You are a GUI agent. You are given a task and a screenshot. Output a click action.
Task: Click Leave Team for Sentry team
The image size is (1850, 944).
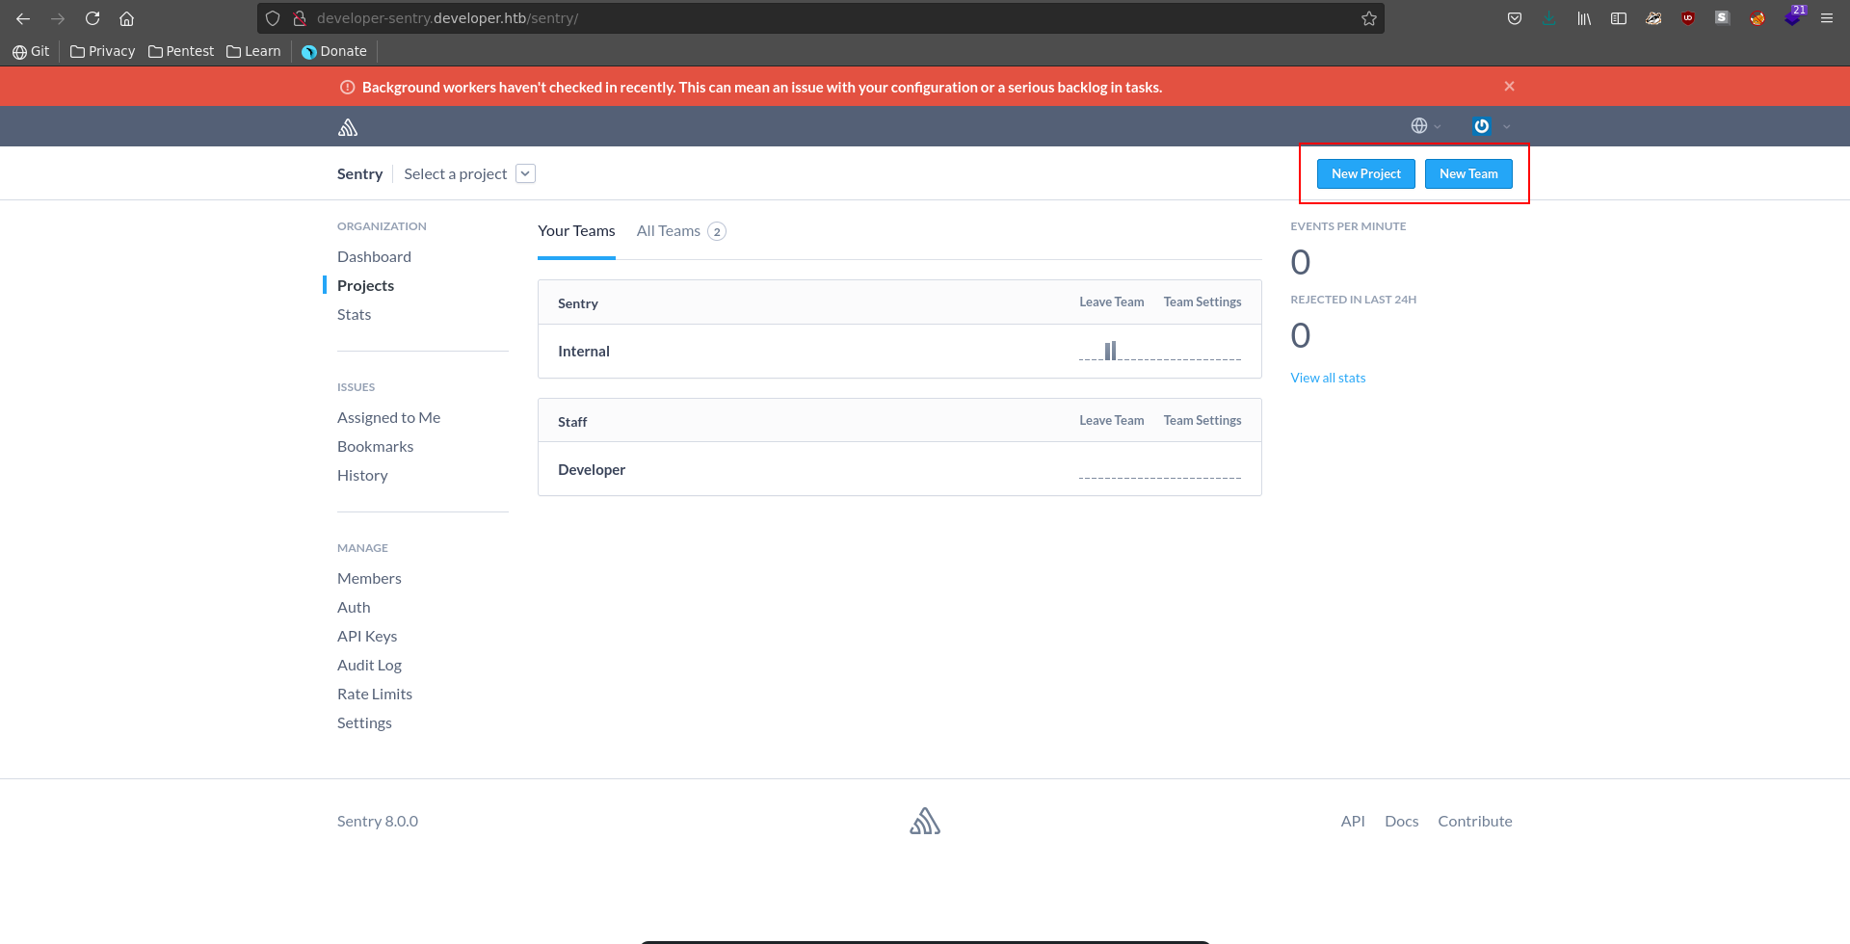coord(1111,302)
